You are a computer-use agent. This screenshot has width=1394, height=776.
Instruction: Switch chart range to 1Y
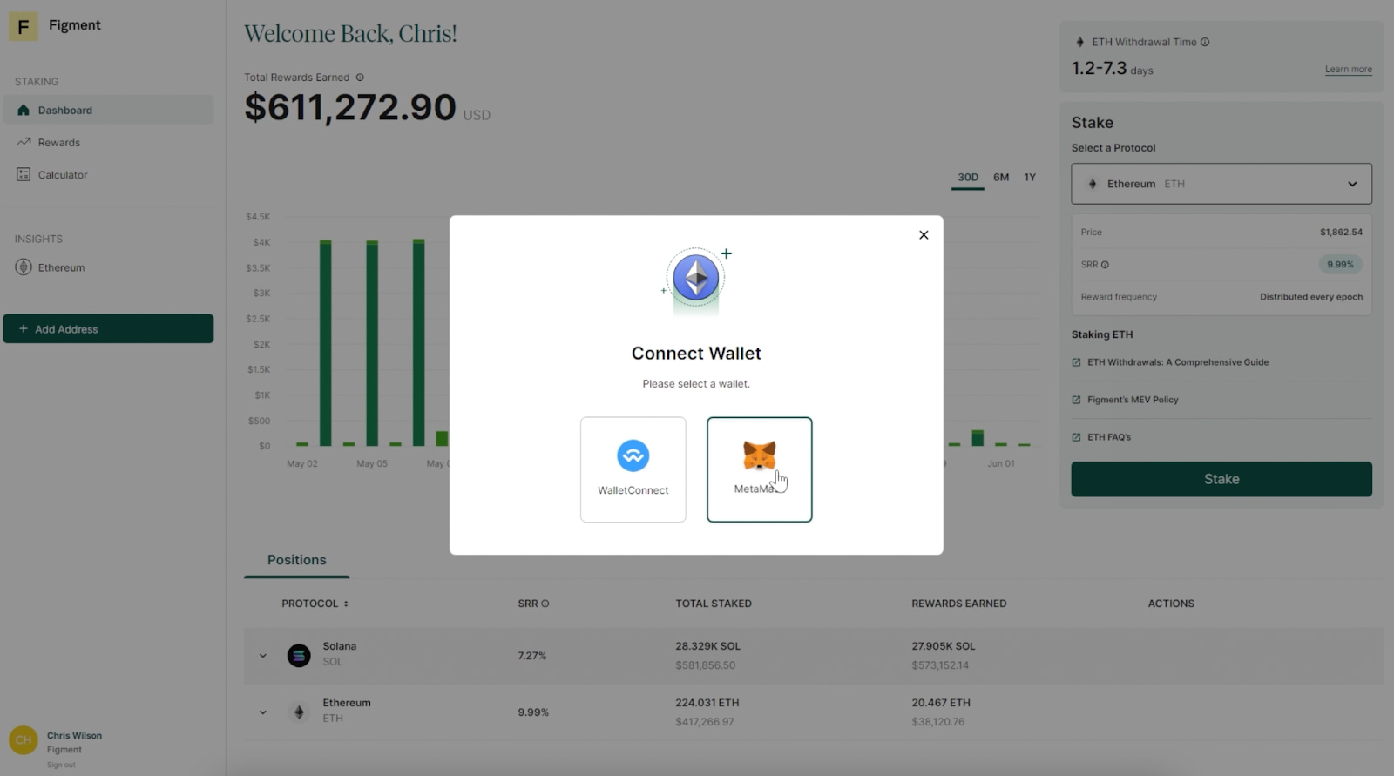(1030, 178)
